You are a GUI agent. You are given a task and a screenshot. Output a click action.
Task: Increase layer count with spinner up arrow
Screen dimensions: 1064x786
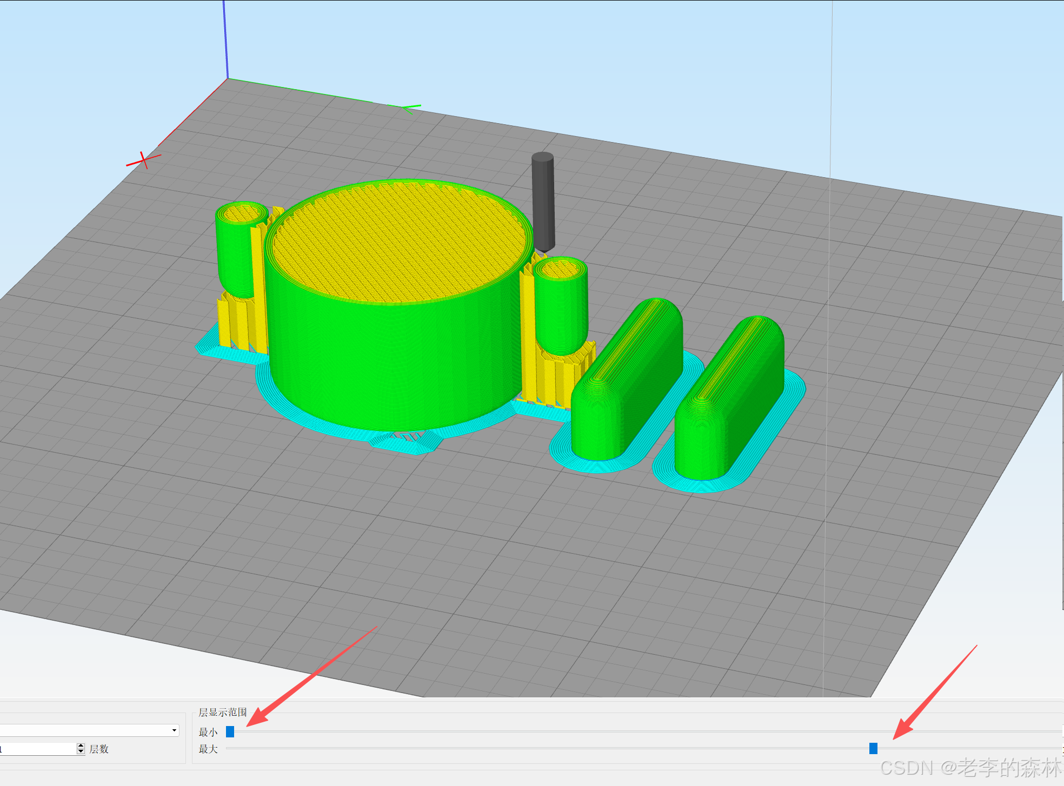(x=81, y=745)
